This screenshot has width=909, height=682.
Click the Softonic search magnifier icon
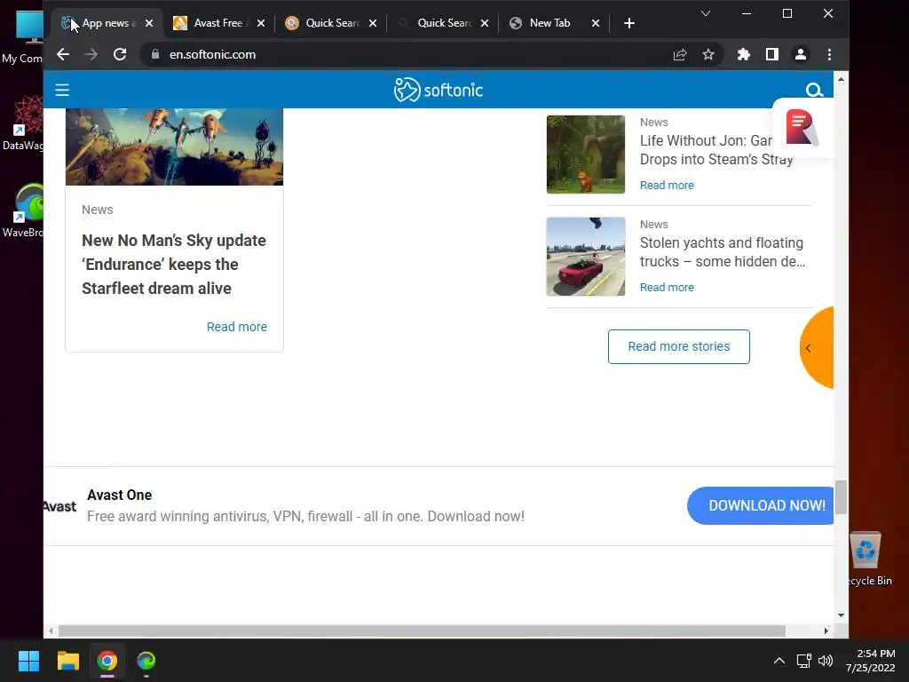814,90
